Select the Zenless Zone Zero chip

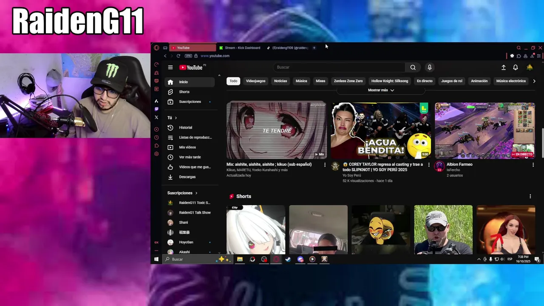pos(348,81)
